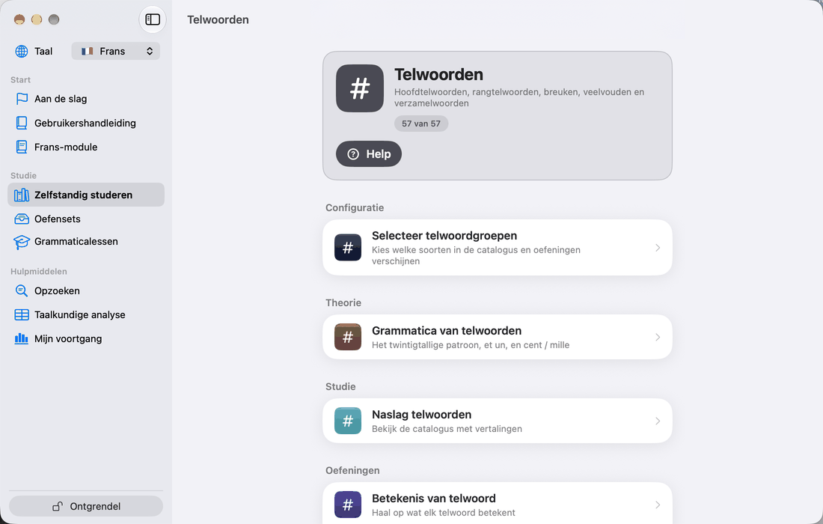Viewport: 823px width, 524px height.
Task: Click the Opzoeken magnifier icon
Action: (x=22, y=290)
